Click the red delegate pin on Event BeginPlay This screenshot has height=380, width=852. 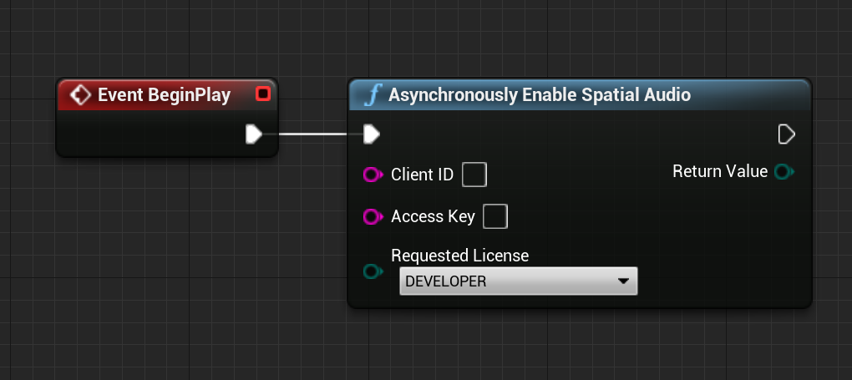(262, 94)
